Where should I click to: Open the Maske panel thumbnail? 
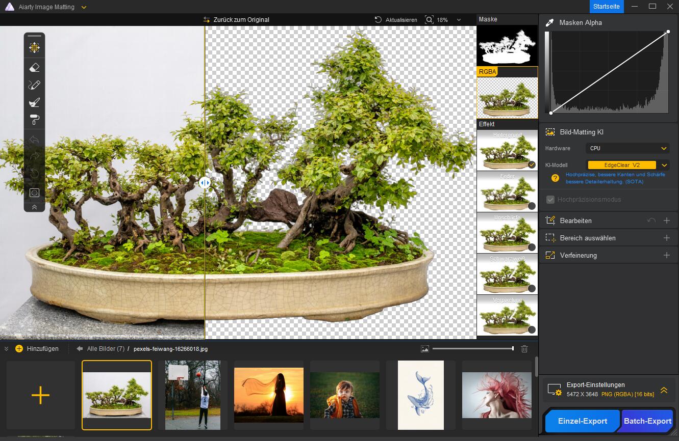pyautogui.click(x=507, y=46)
